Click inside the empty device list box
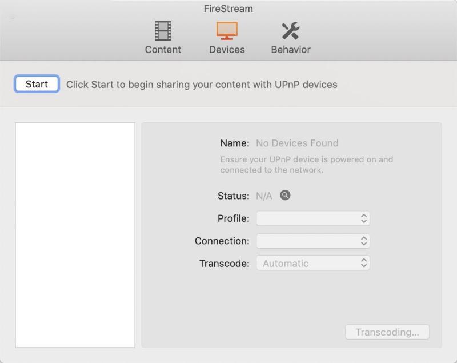The height and width of the screenshot is (363, 457). coord(75,236)
